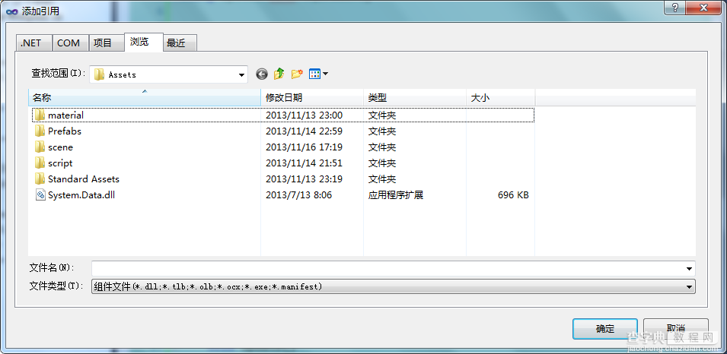Create a new folder icon
This screenshot has width=727, height=354.
click(297, 74)
